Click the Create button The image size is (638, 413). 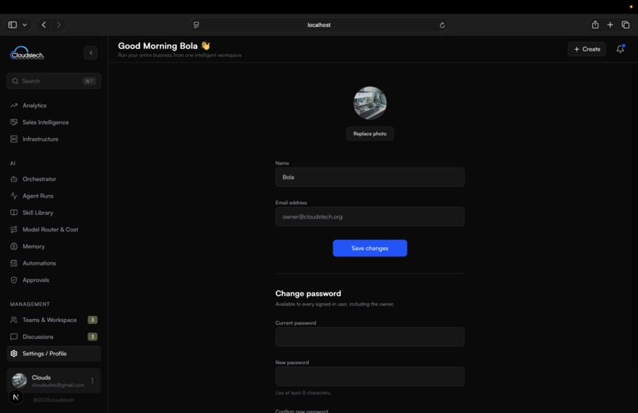(587, 49)
